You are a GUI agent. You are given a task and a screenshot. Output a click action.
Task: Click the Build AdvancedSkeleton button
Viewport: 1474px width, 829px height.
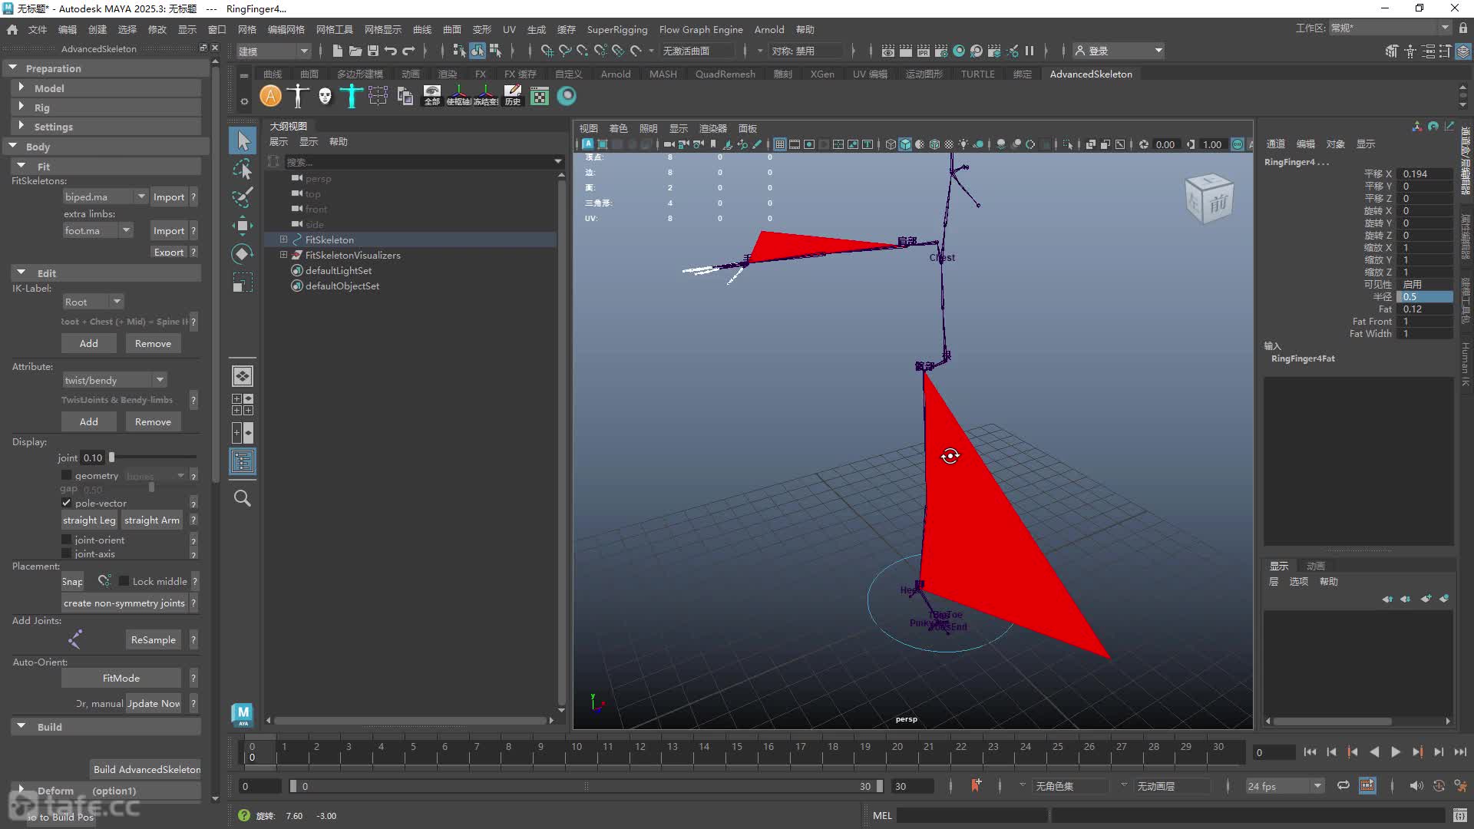147,769
